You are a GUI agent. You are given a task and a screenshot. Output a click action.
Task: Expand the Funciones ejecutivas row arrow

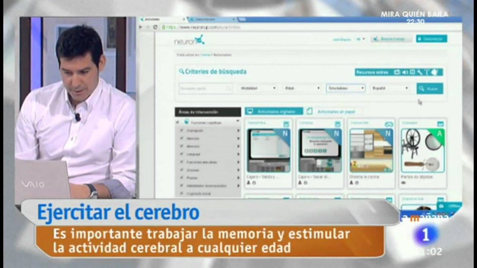238,162
